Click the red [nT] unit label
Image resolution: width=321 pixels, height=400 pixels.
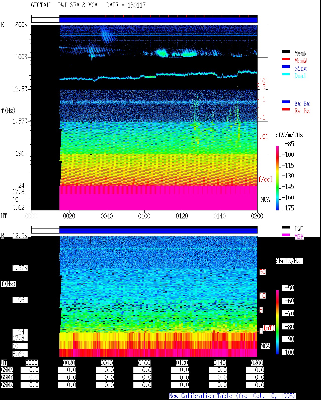[270, 328]
